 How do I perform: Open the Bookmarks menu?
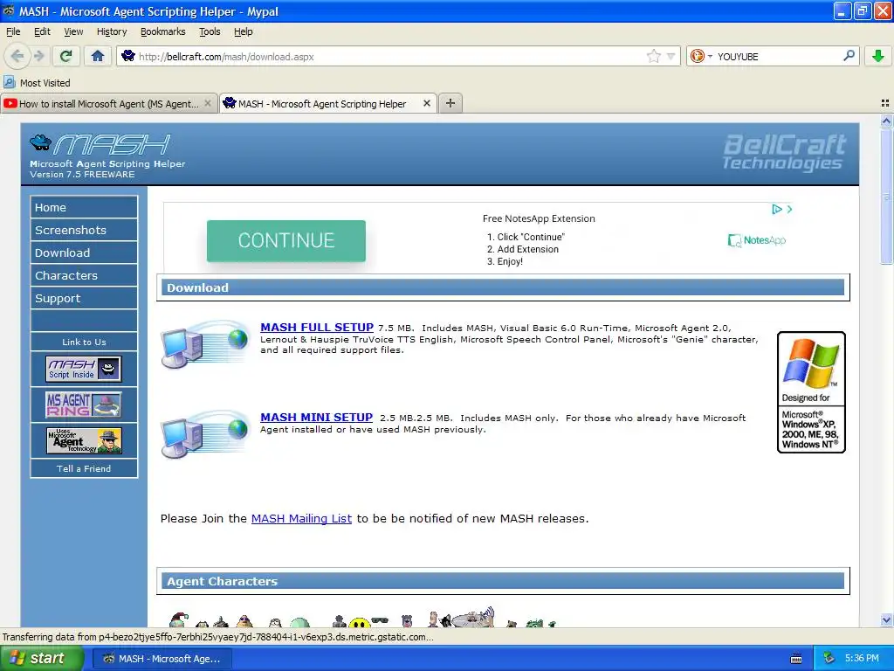163,32
